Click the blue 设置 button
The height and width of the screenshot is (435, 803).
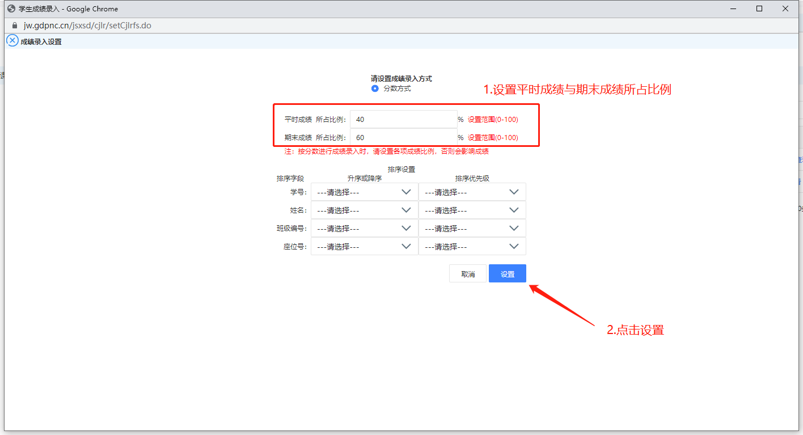pos(508,274)
